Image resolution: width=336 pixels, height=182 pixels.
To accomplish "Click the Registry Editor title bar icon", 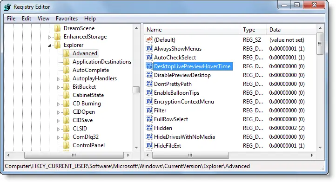I will pyautogui.click(x=7, y=7).
